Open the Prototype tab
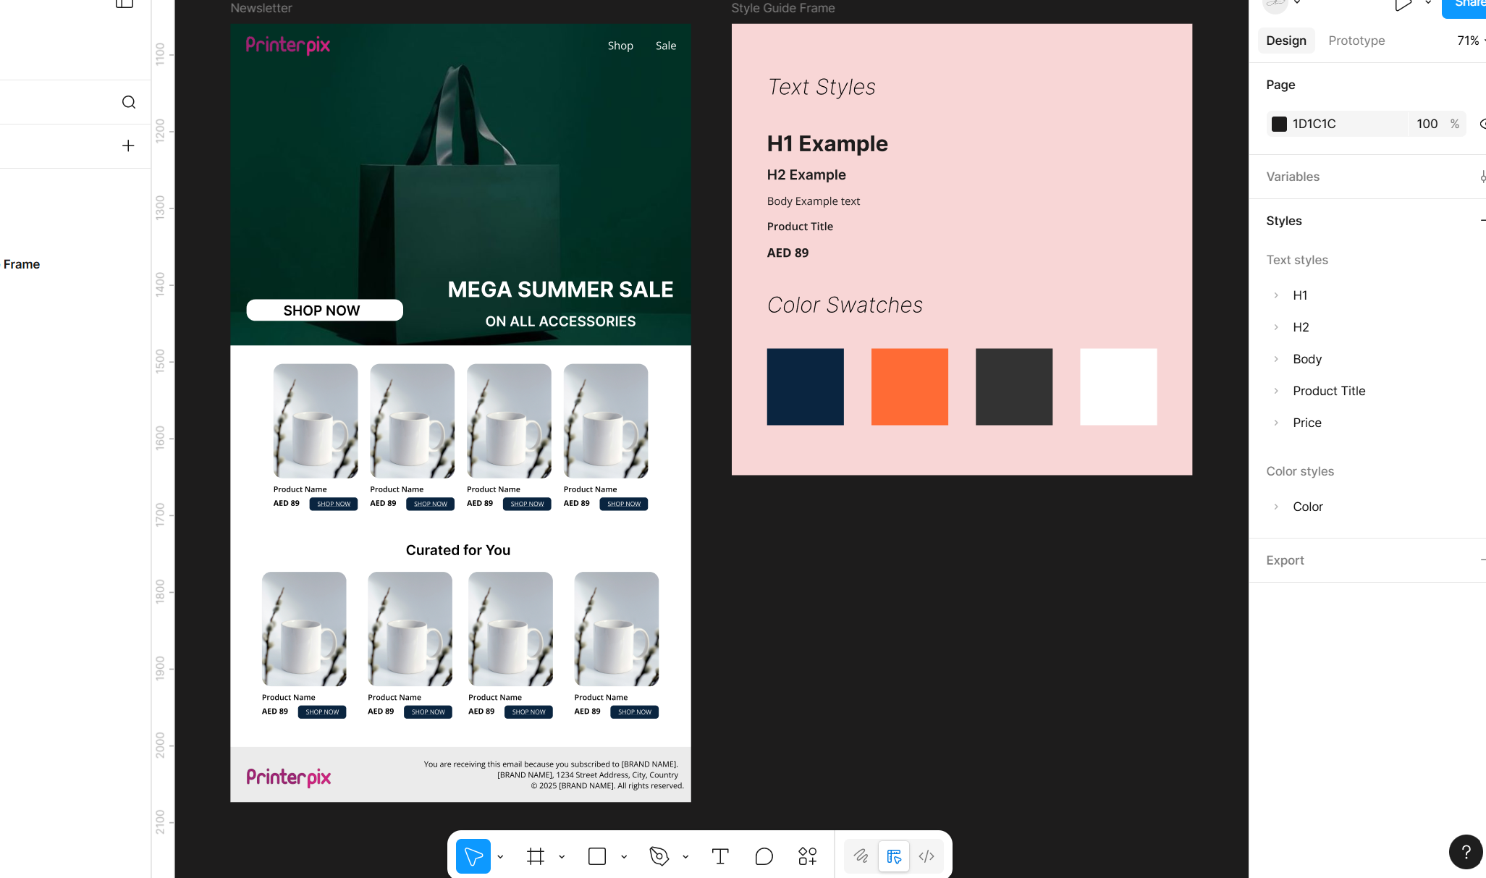Screen dimensions: 1486x878 point(1356,41)
